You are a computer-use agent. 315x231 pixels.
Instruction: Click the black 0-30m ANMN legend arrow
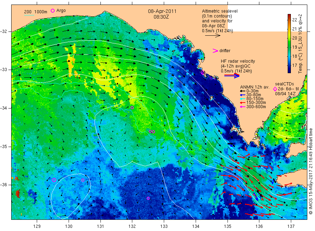(243, 91)
